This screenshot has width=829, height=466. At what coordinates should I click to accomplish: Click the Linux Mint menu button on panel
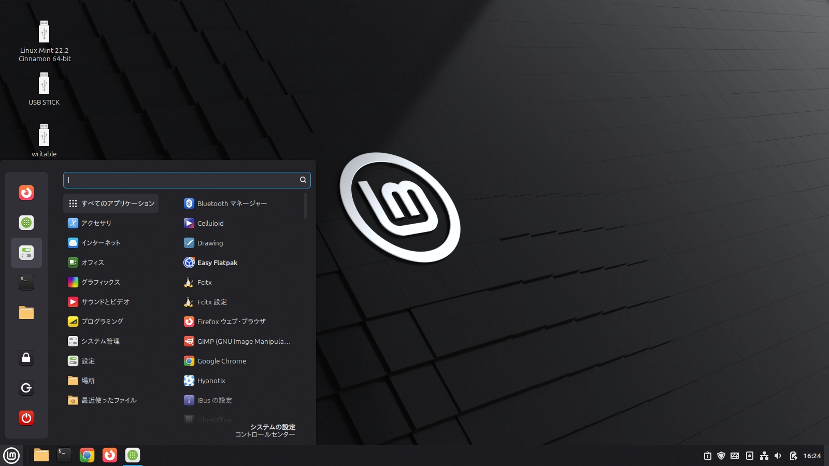click(11, 456)
